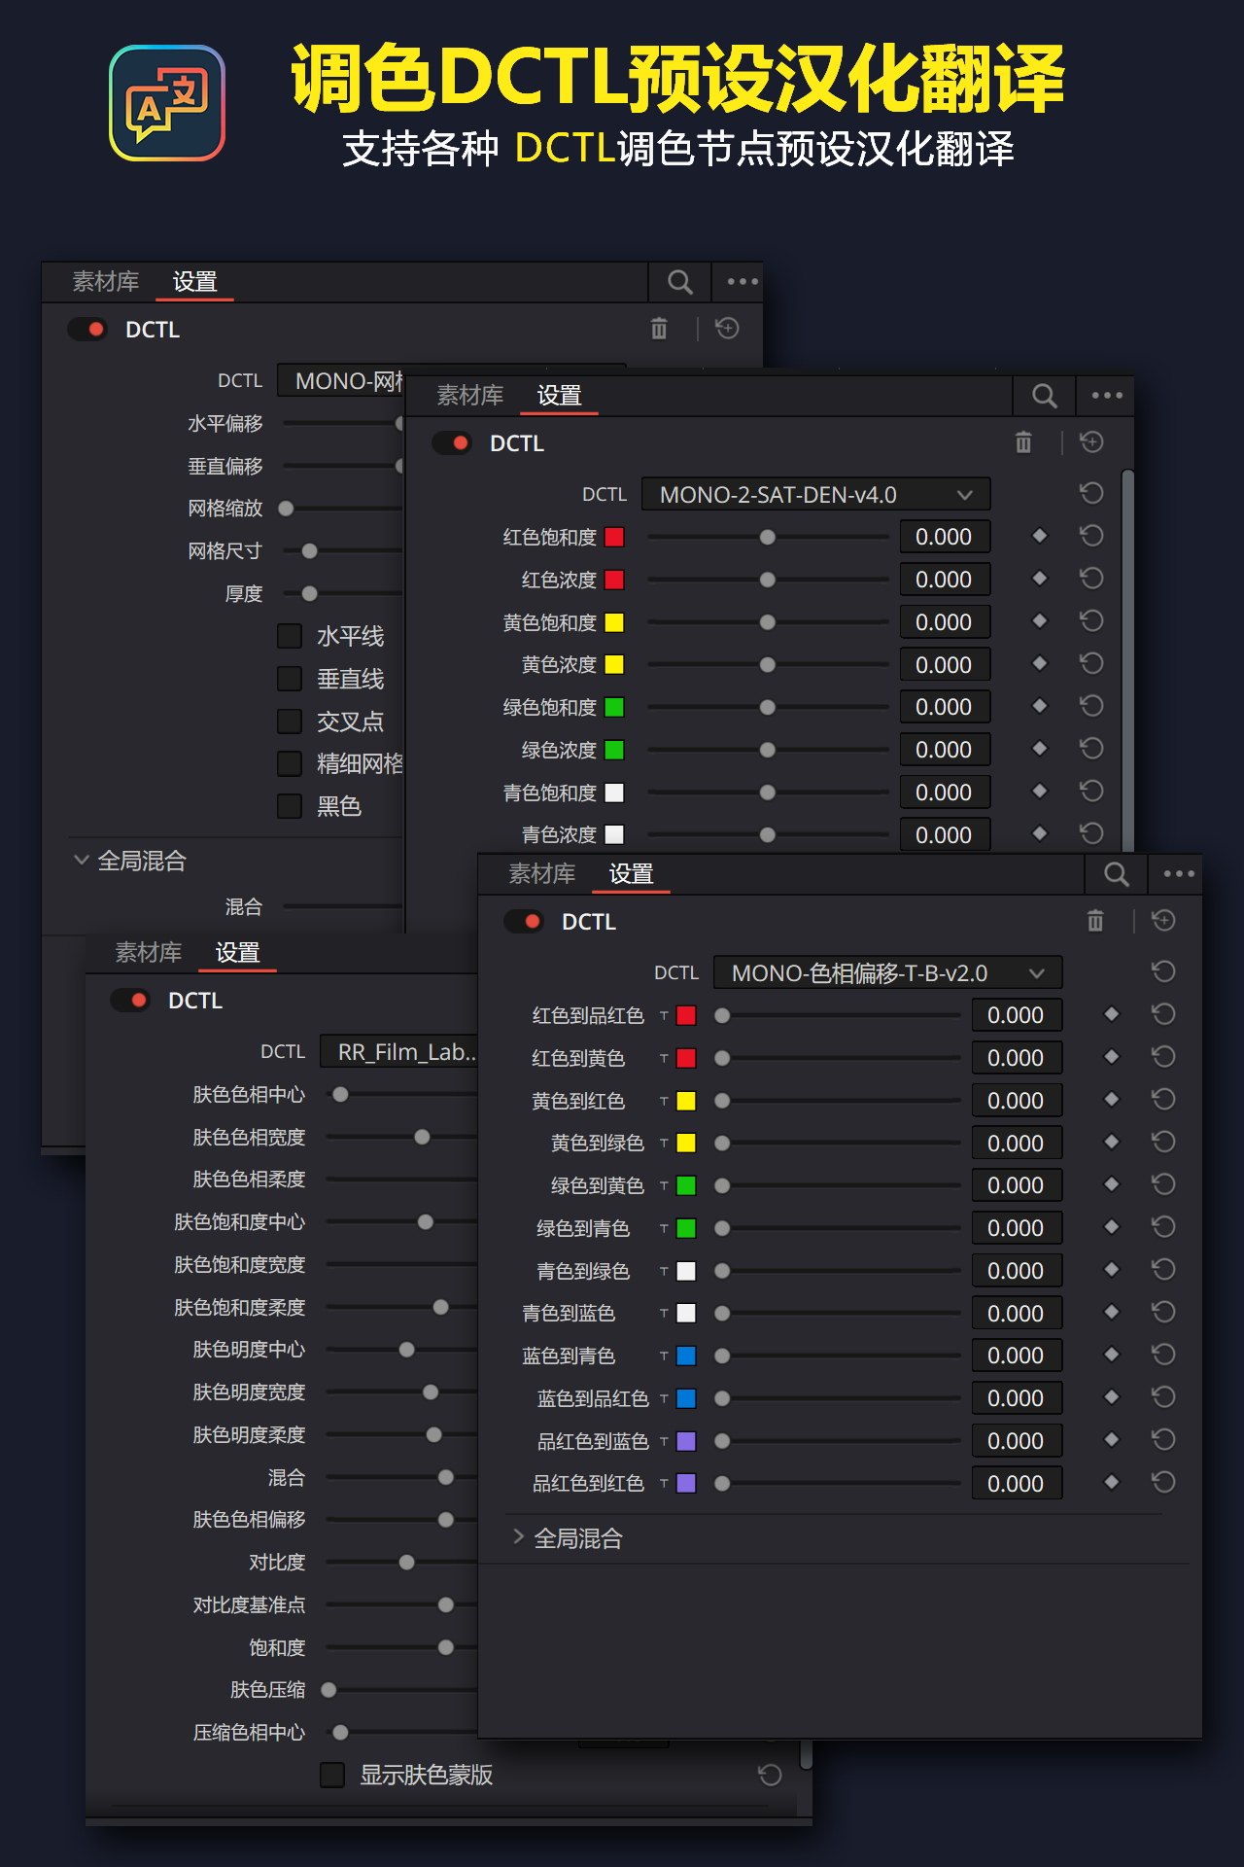
Task: Enable the 精细网格 checkbox
Action: point(290,763)
